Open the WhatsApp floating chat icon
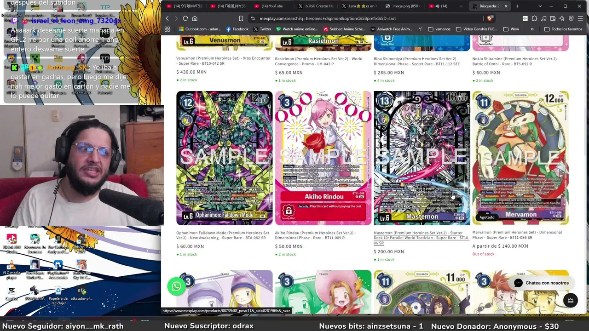This screenshot has height=331, width=589. pyautogui.click(x=176, y=286)
